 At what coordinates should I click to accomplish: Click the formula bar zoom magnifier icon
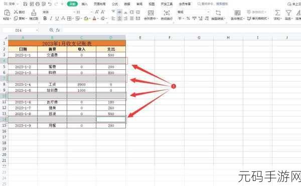51,30
